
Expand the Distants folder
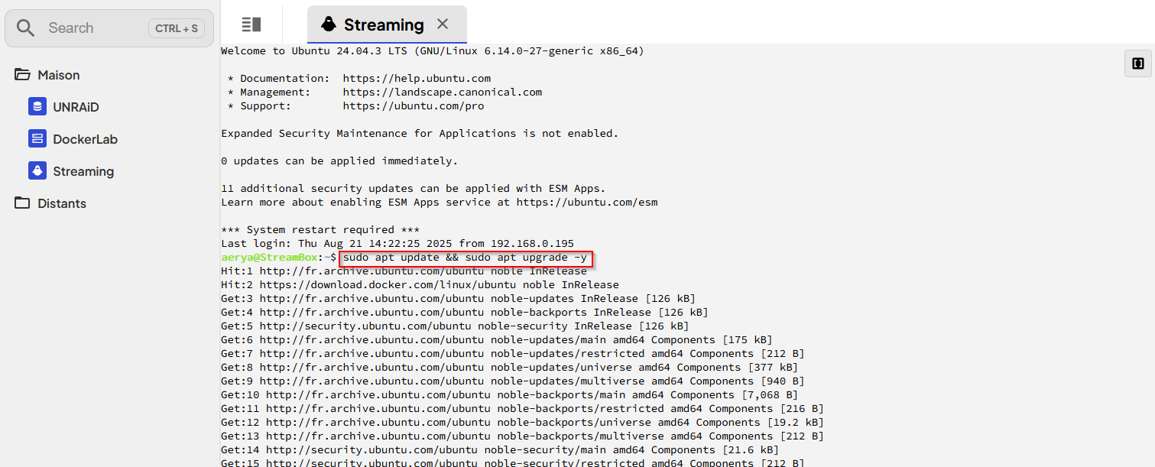tap(62, 203)
